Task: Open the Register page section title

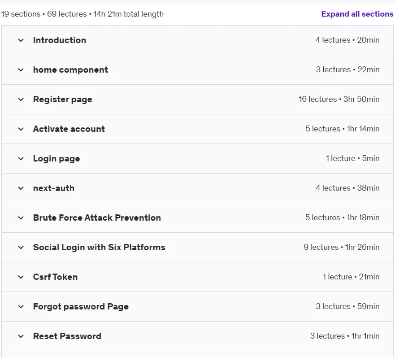Action: 62,100
